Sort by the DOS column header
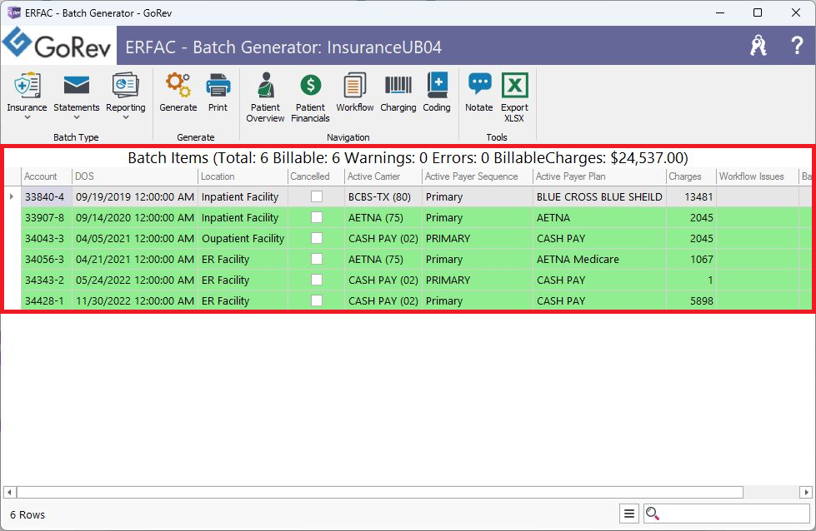Viewport: 816px width, 531px height. [x=135, y=176]
